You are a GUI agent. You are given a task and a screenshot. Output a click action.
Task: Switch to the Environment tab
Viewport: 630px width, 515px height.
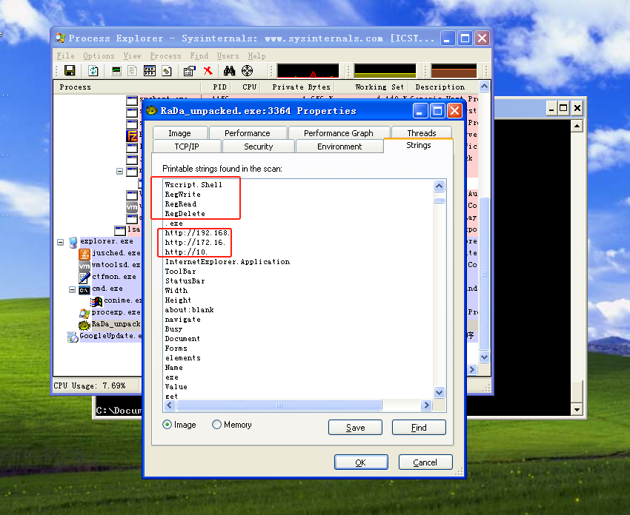point(339,147)
